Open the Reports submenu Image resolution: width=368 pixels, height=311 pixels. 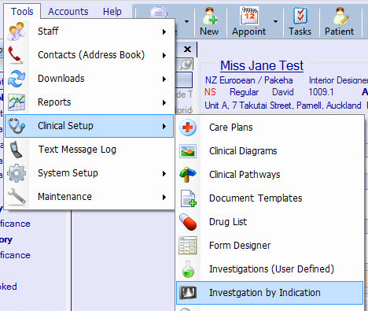(89, 102)
